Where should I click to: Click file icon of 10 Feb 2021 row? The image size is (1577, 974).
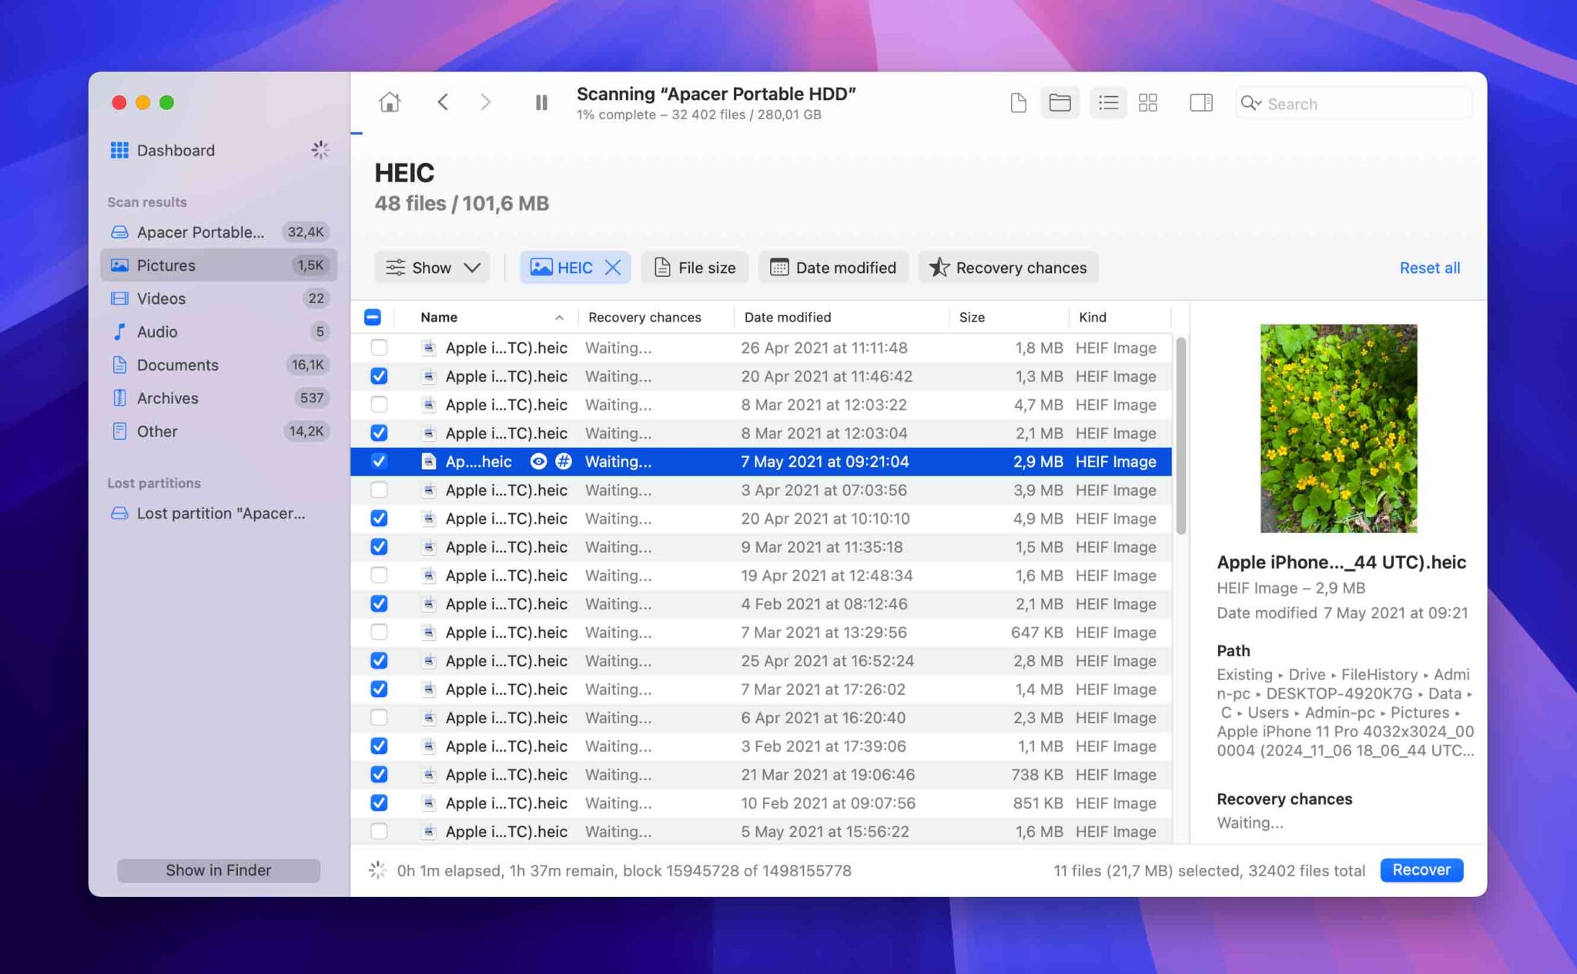click(x=429, y=803)
